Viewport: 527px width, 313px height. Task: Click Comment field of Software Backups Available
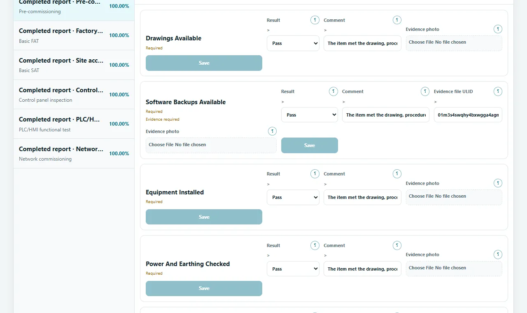(386, 115)
